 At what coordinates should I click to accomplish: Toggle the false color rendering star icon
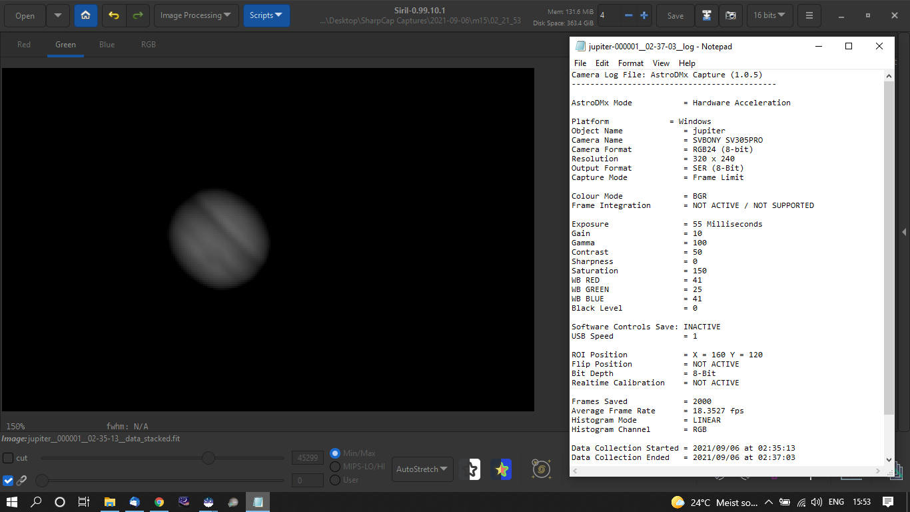click(502, 469)
